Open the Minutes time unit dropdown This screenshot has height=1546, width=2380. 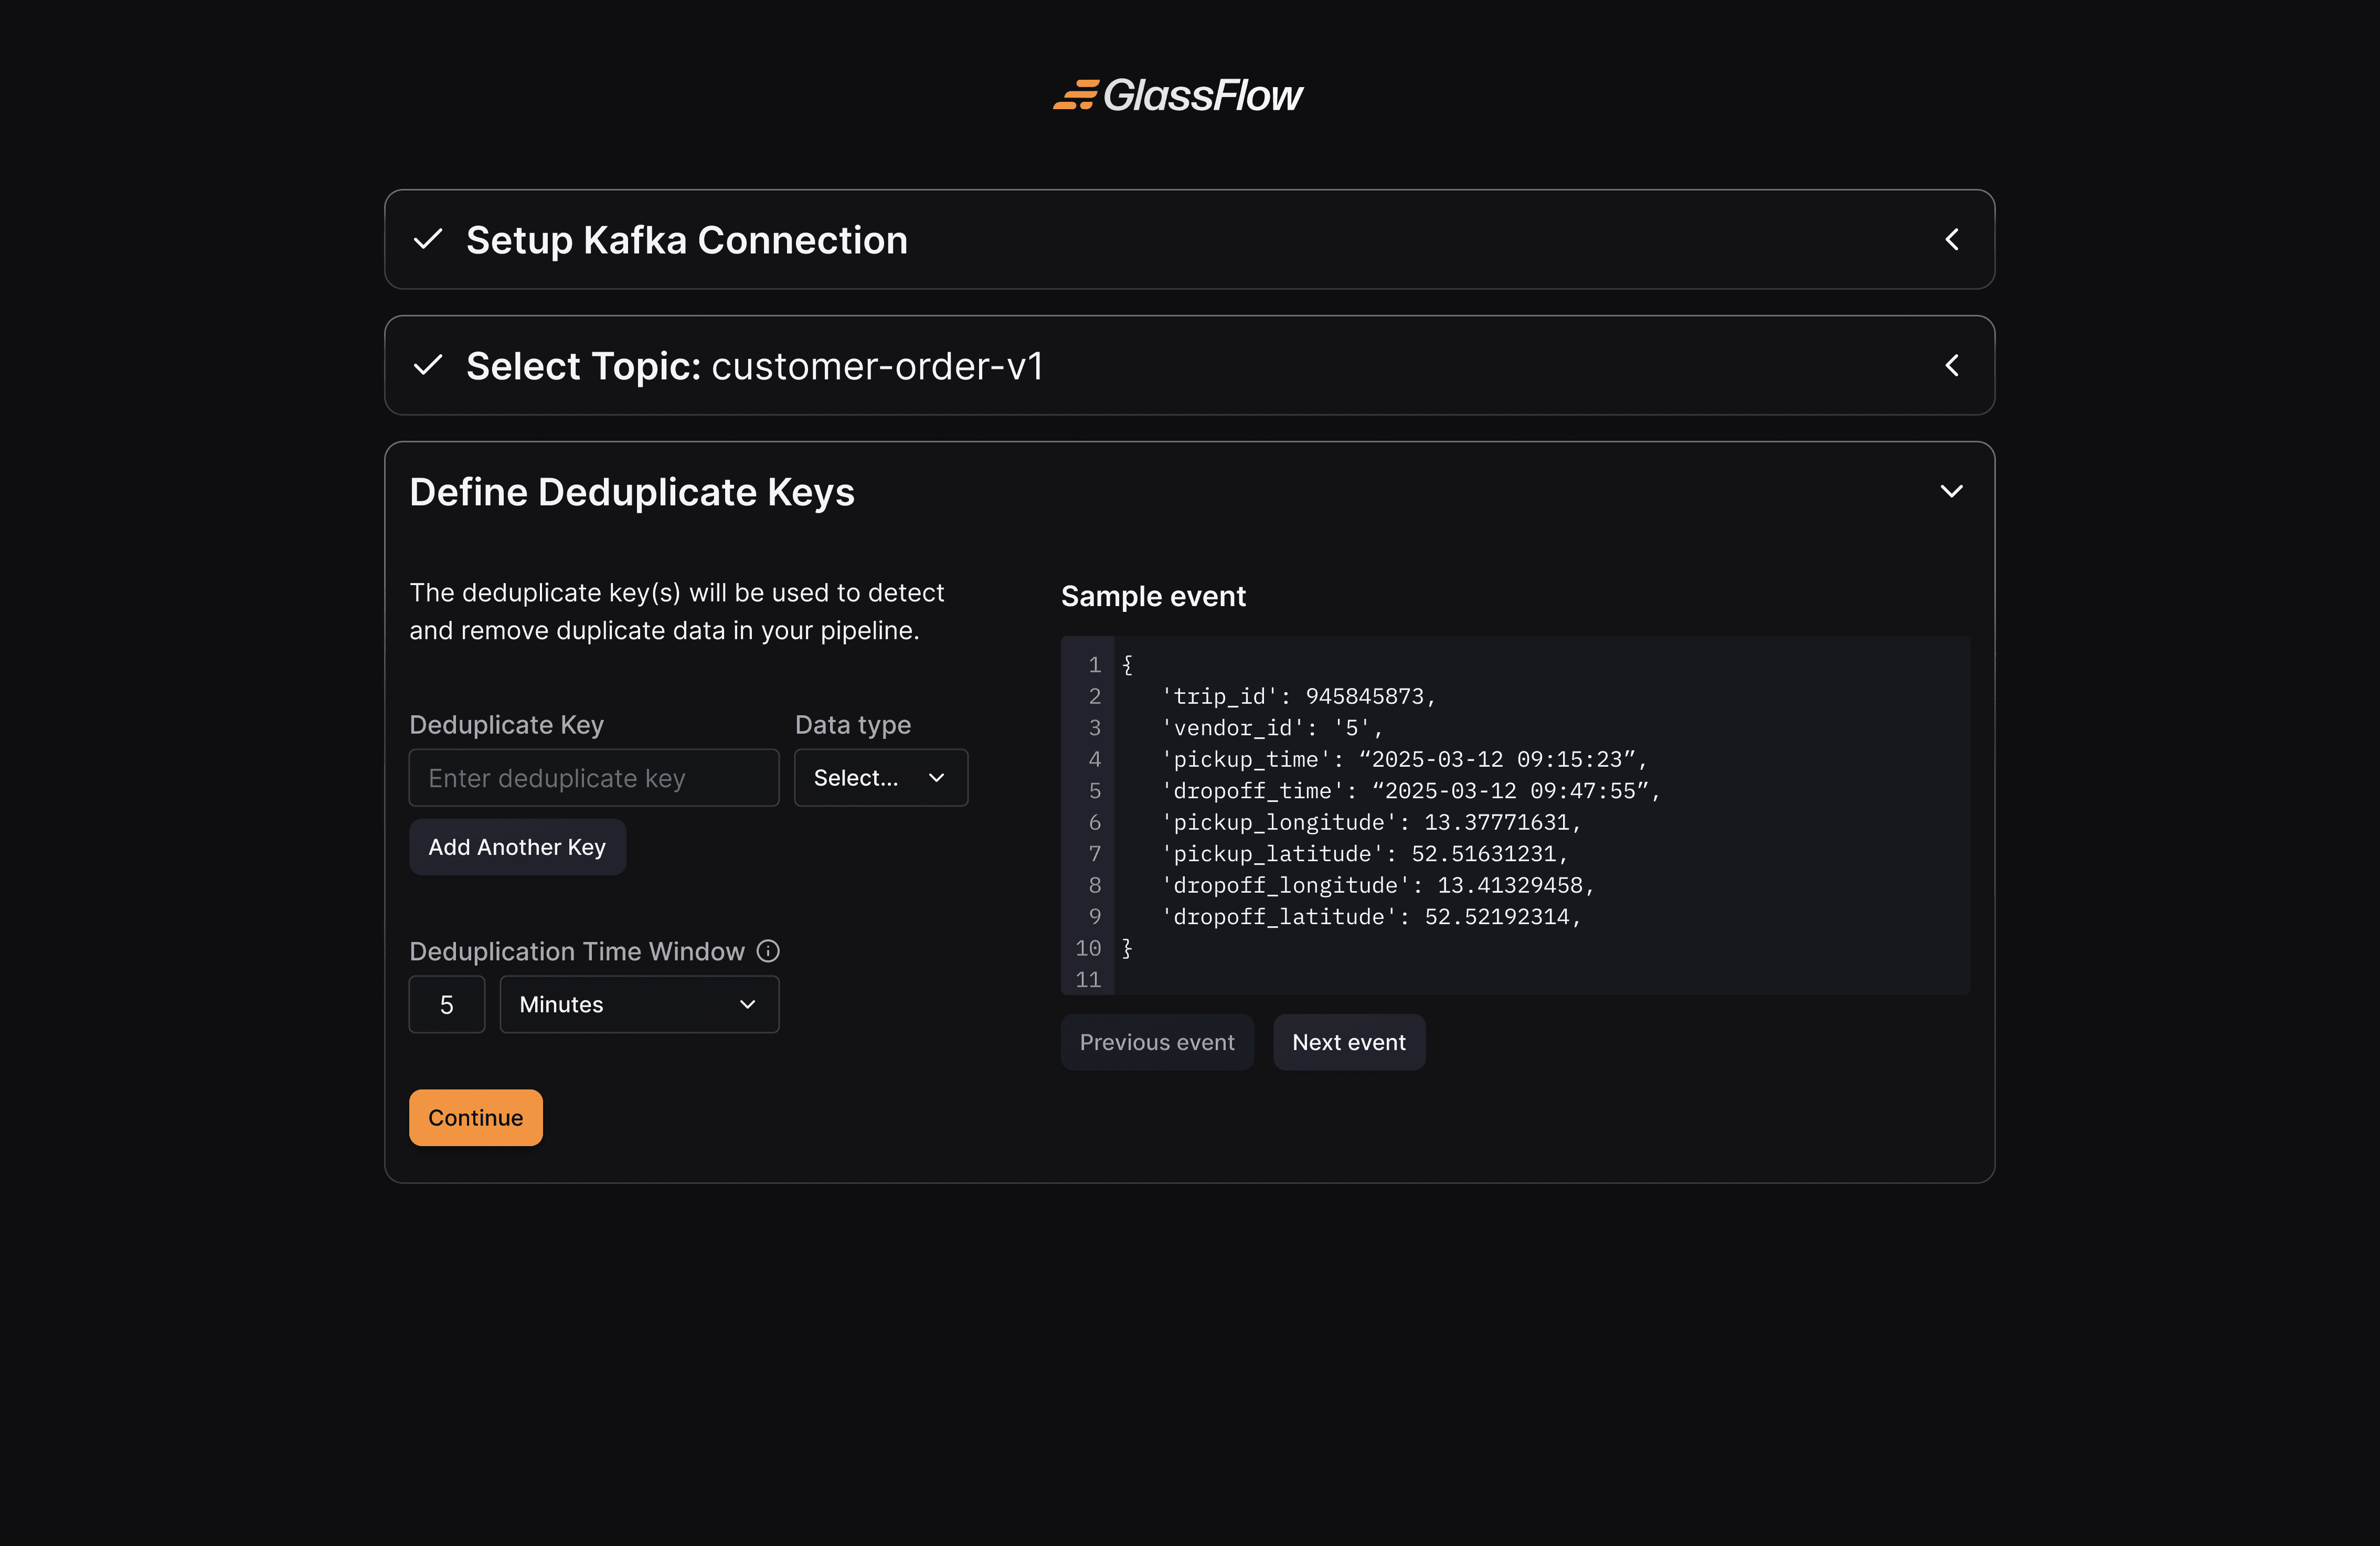[x=639, y=1004]
